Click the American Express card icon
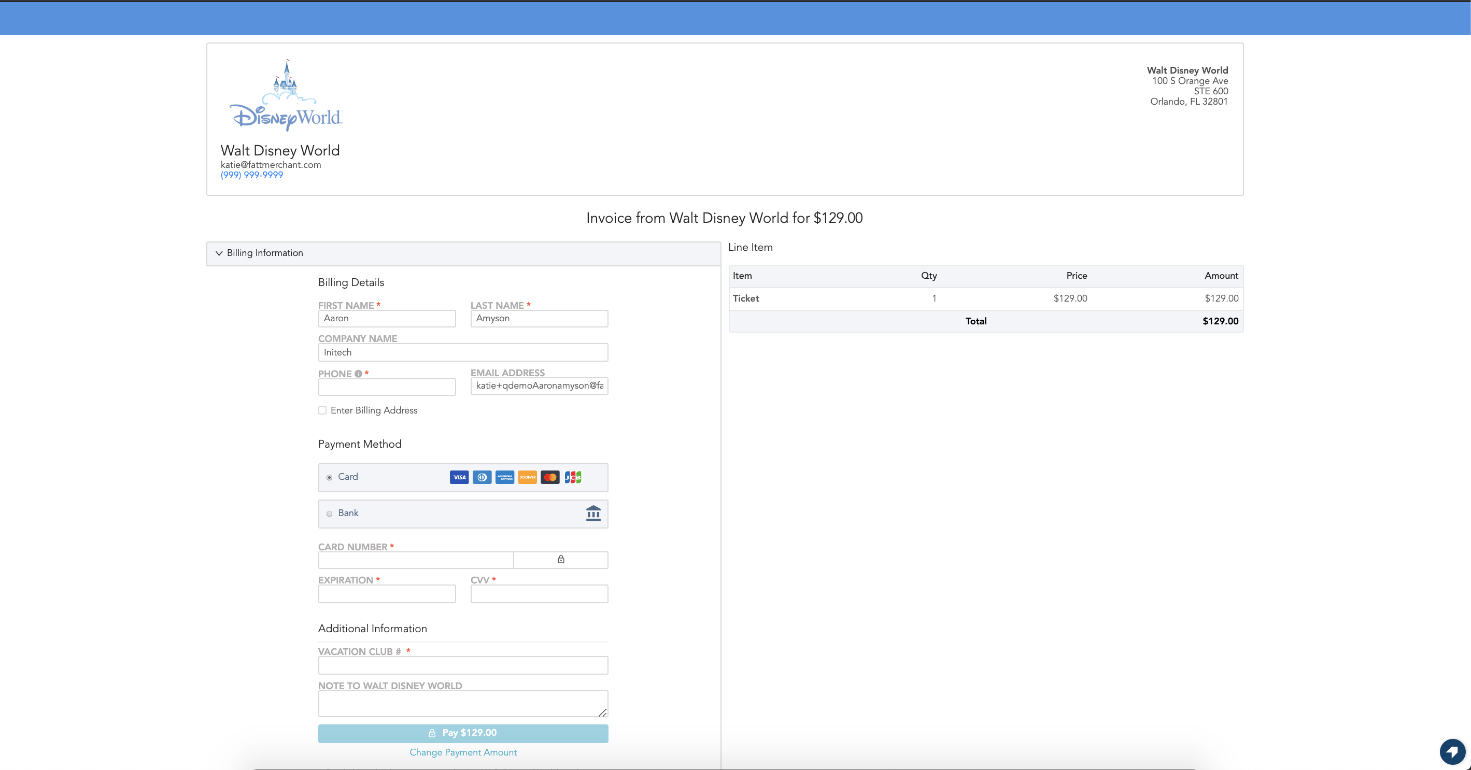 [505, 477]
